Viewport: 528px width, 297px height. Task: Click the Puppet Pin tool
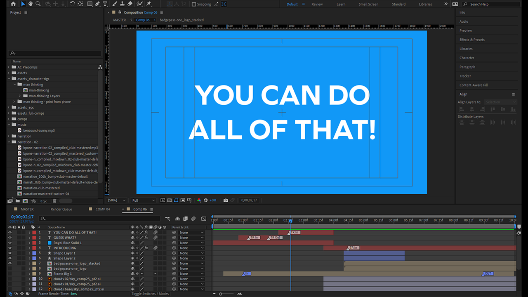148,4
